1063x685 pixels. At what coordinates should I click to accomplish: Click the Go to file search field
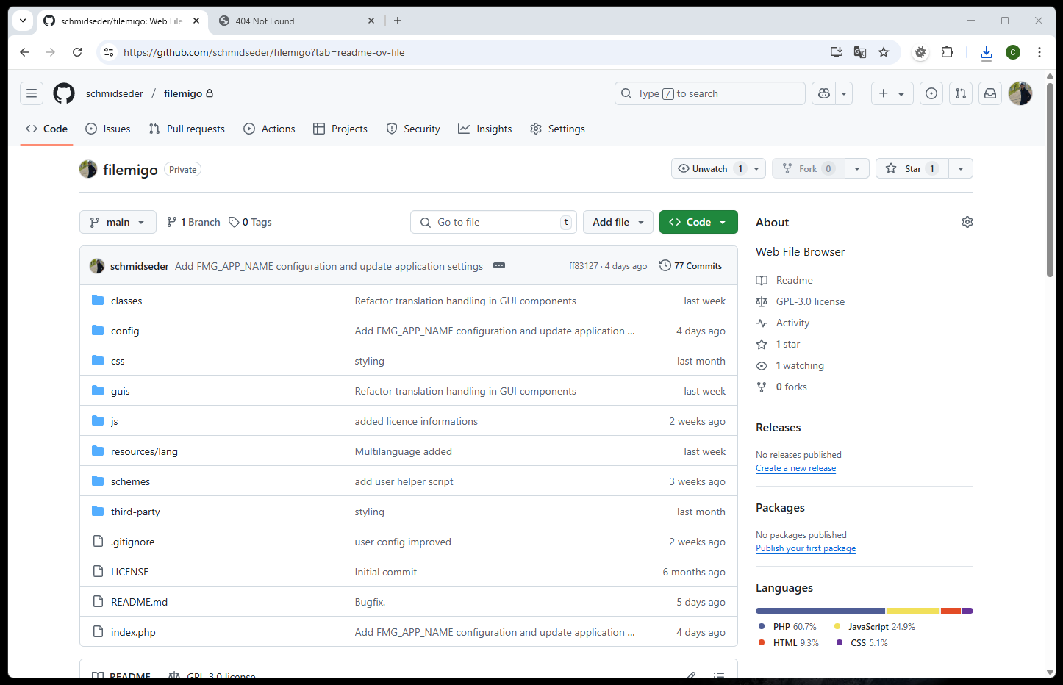click(x=493, y=222)
